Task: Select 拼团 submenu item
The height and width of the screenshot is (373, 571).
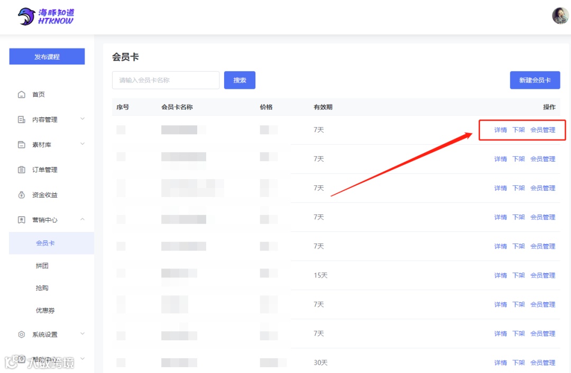Action: [x=42, y=266]
